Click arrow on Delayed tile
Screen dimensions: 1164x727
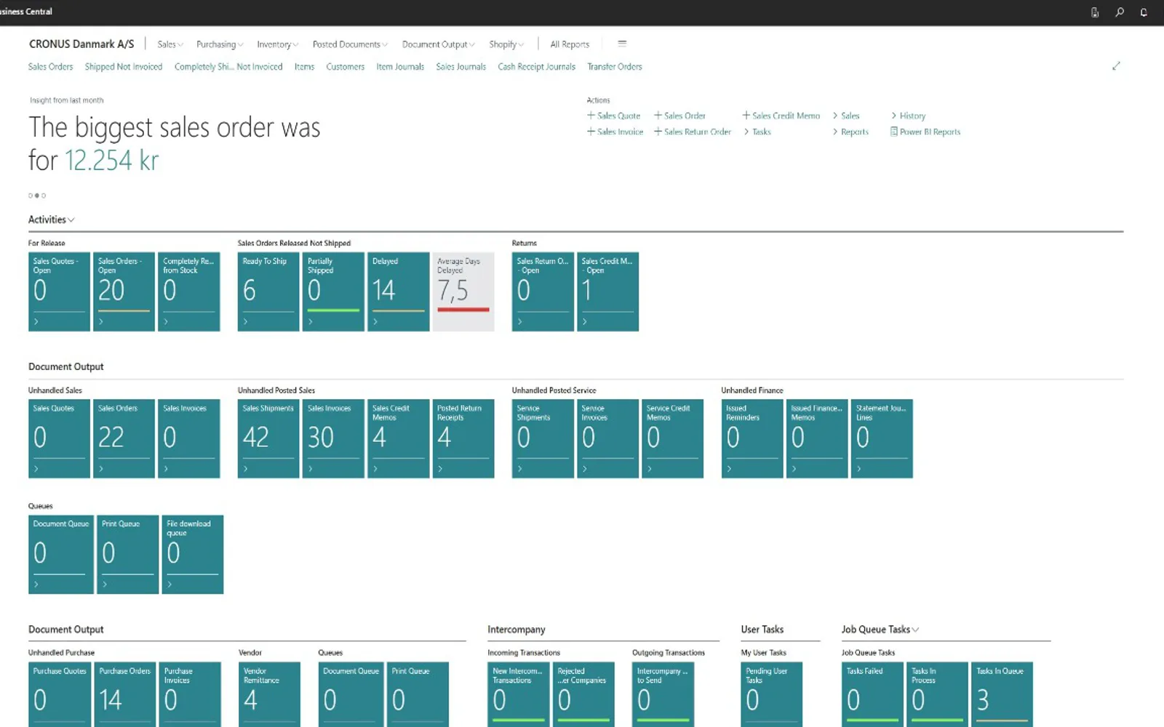pyautogui.click(x=375, y=321)
